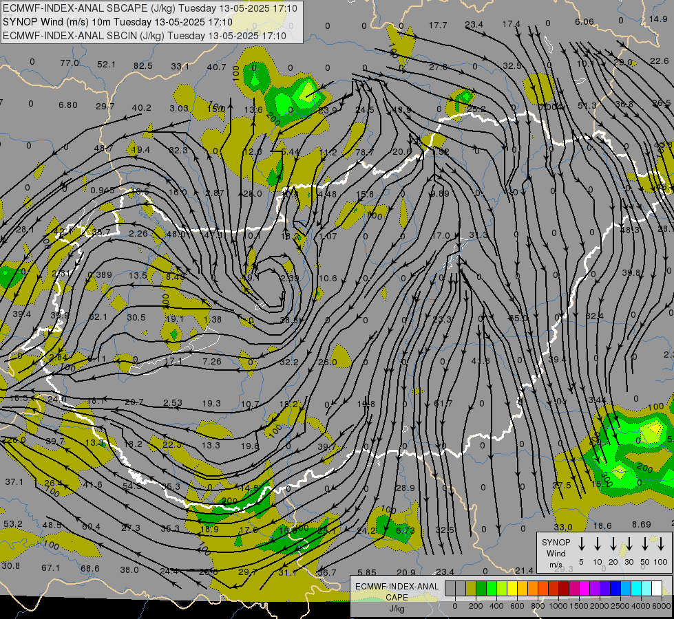Click the map value 1.07
Viewport: 674px width, 619px height.
tap(328, 237)
